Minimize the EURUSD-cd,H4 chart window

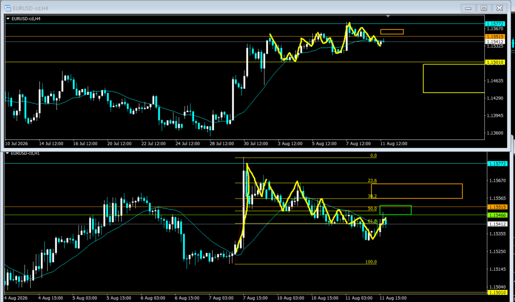tap(468, 8)
